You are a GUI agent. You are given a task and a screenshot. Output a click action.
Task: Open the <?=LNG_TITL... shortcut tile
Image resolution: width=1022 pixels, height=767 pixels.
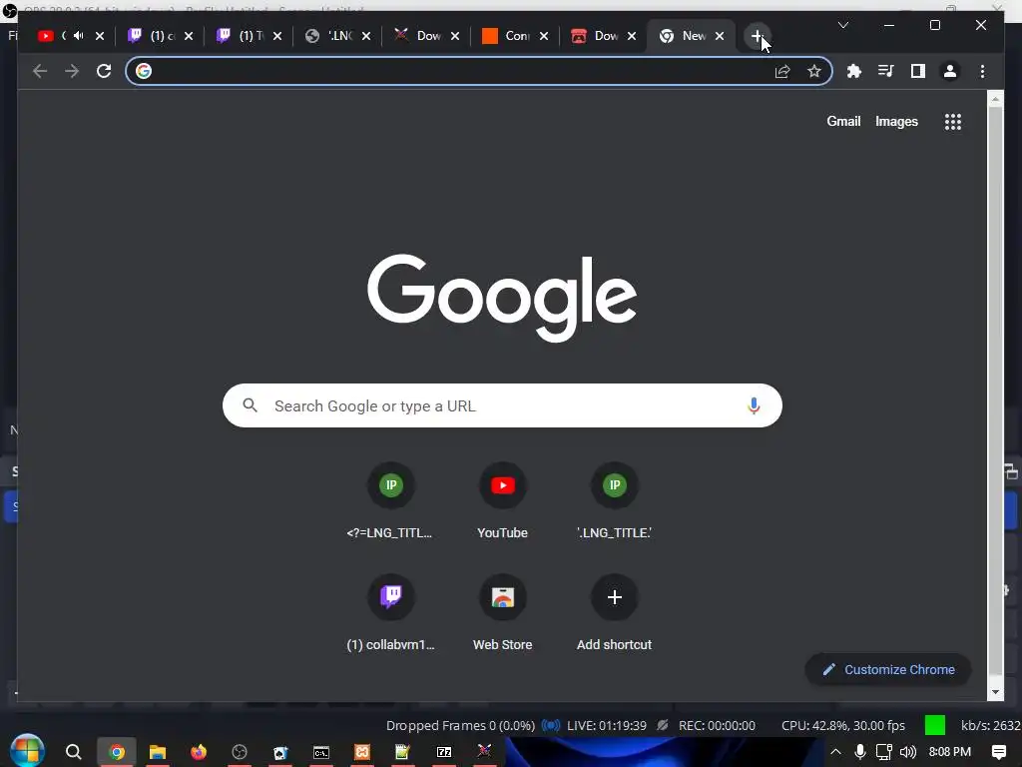(390, 501)
